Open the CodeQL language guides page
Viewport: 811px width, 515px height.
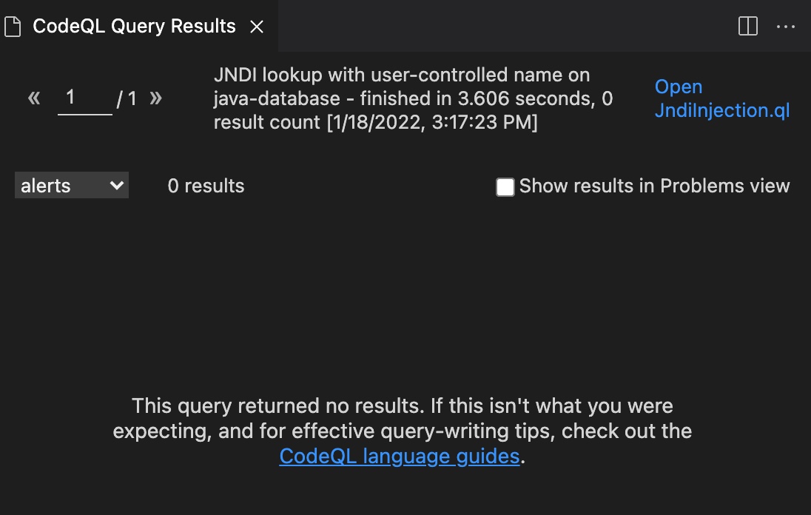[x=398, y=456]
